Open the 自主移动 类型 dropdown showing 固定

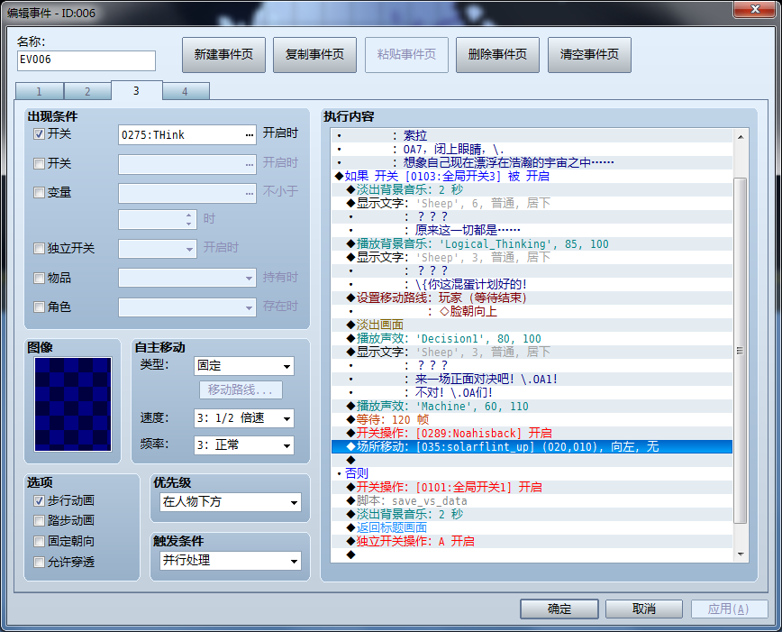pyautogui.click(x=244, y=366)
